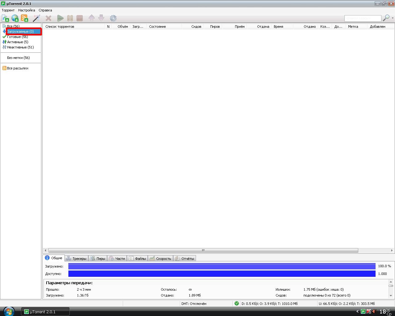
Task: Click the Move Up Queue arrow icon
Action: tap(92, 18)
